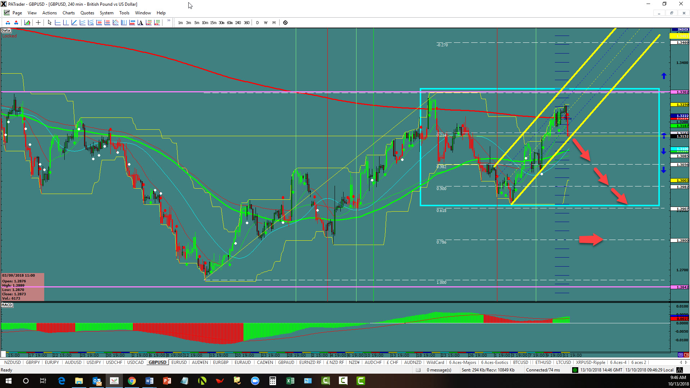Select the linear regression channel tool
The height and width of the screenshot is (388, 690).
pyautogui.click(x=91, y=23)
